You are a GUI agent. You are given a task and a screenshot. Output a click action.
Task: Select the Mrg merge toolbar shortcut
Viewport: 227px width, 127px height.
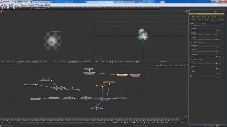tap(105, 8)
